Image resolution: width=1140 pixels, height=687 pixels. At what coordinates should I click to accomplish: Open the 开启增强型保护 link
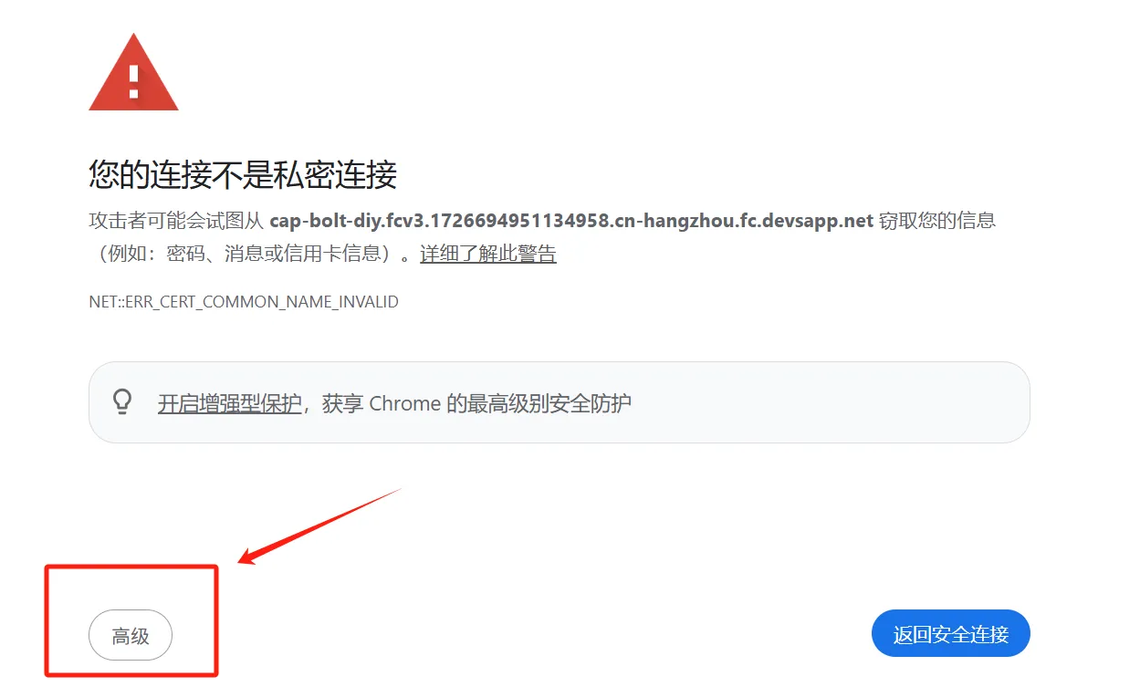[229, 403]
